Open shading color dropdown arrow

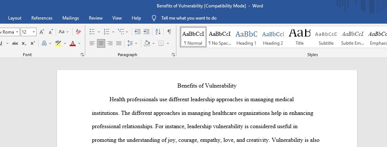coord(153,43)
